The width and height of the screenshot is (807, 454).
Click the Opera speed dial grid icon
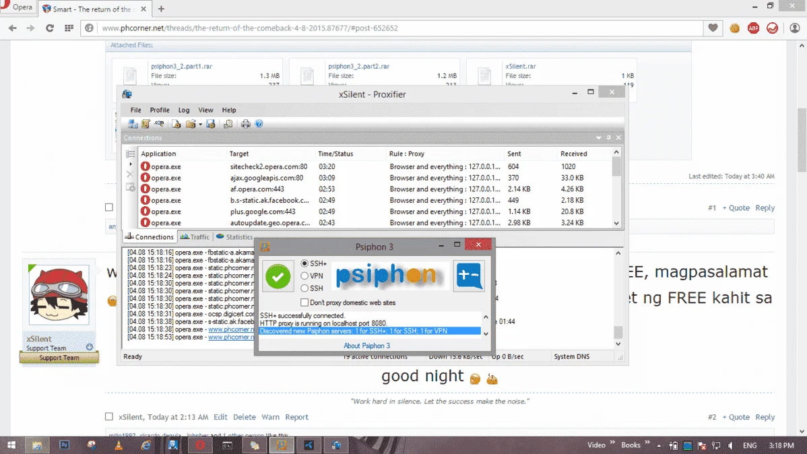[69, 28]
